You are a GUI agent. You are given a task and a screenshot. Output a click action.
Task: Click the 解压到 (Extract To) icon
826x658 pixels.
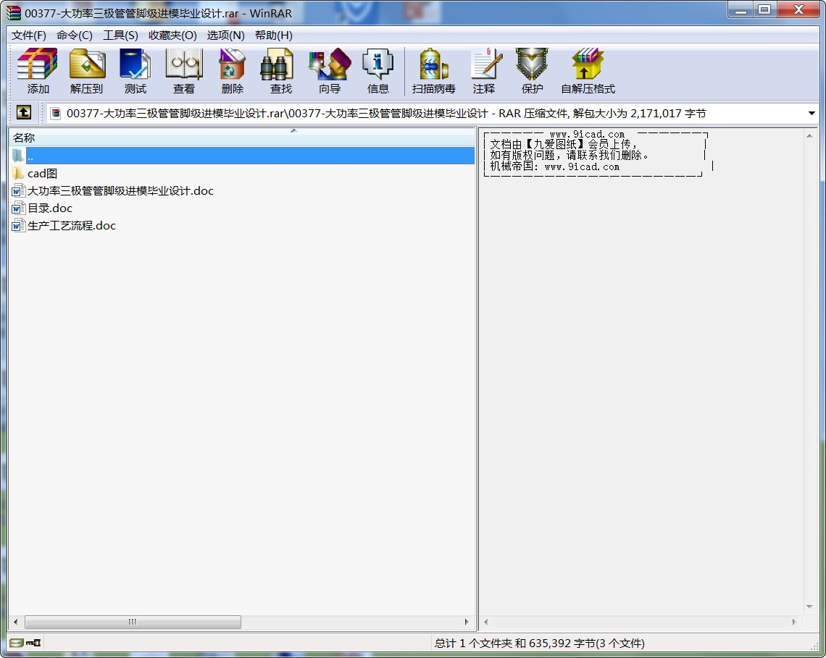point(87,71)
